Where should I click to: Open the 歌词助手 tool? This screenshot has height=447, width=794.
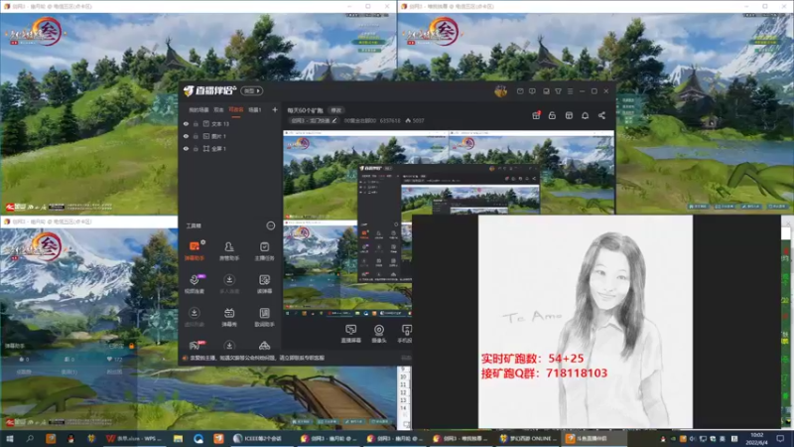click(x=264, y=317)
